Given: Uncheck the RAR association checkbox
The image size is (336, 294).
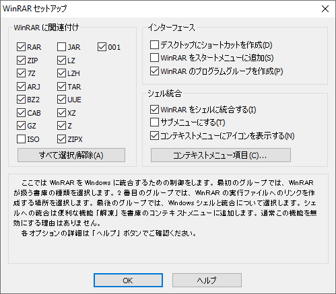Looking at the screenshot, I should point(21,47).
